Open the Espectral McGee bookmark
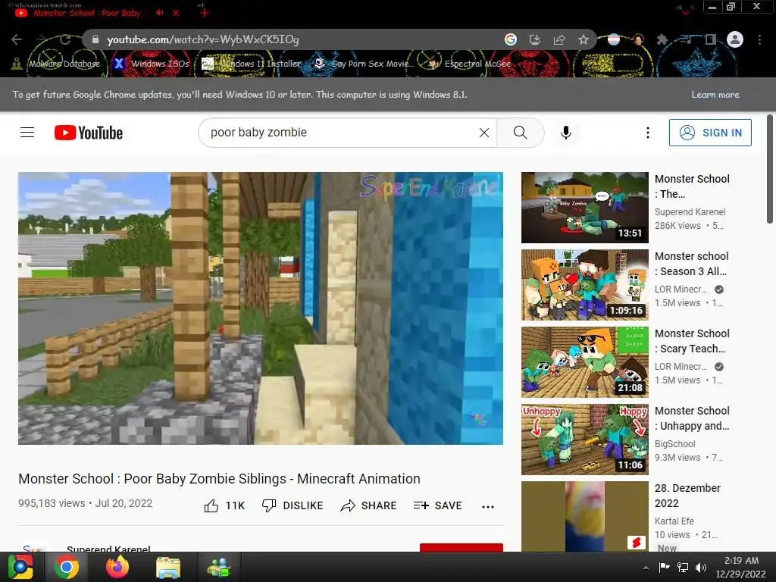776x582 pixels. click(469, 64)
